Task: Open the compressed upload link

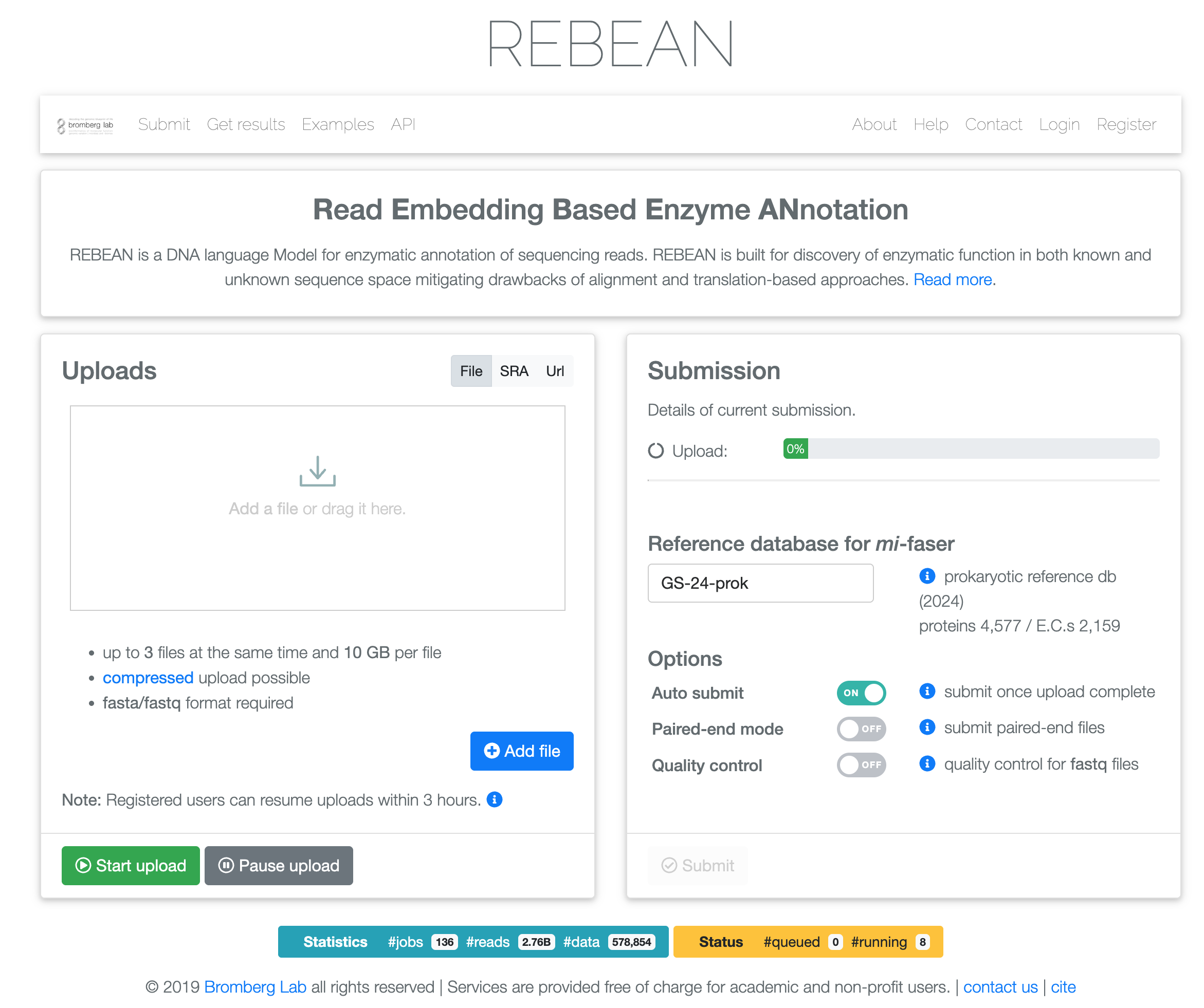Action: pos(148,678)
